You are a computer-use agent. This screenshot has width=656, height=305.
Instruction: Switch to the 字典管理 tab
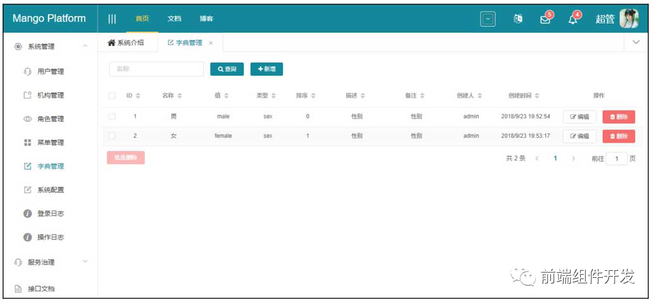click(x=185, y=42)
